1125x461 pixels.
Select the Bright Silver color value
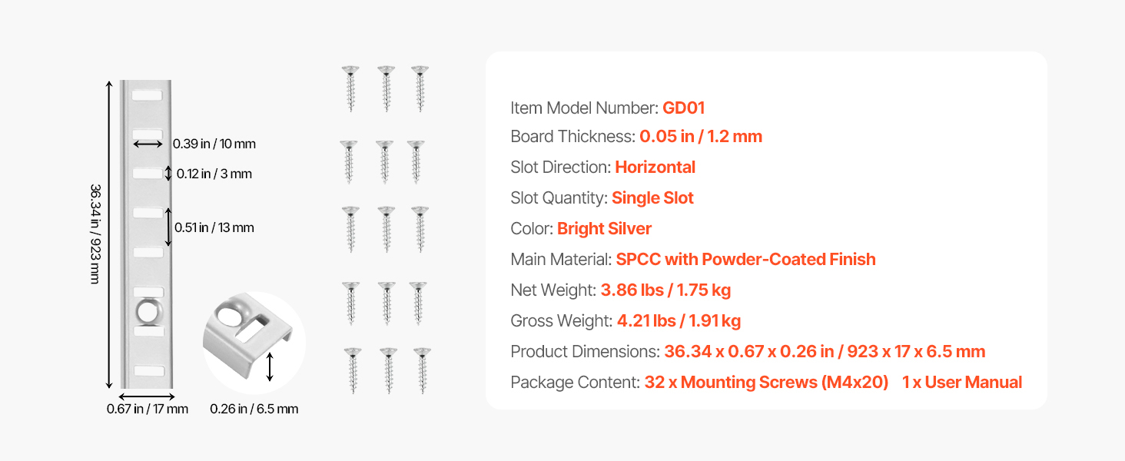coord(604,229)
